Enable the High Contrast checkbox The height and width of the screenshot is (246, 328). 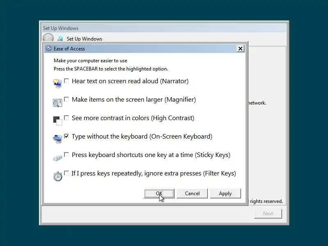pyautogui.click(x=66, y=118)
